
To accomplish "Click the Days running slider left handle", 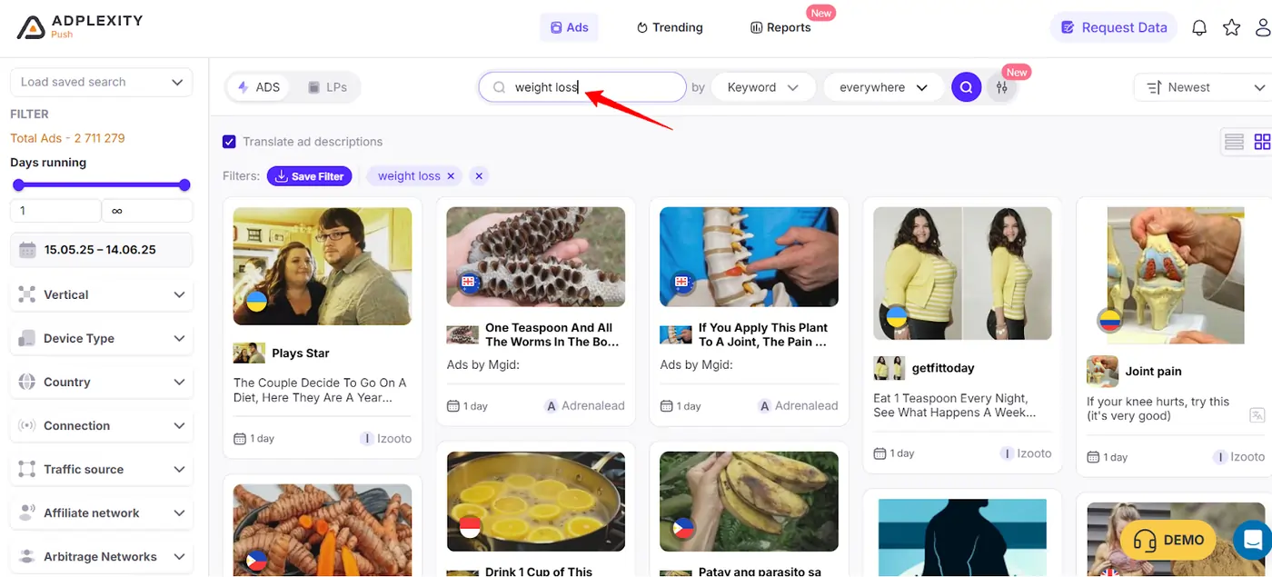I will point(18,185).
